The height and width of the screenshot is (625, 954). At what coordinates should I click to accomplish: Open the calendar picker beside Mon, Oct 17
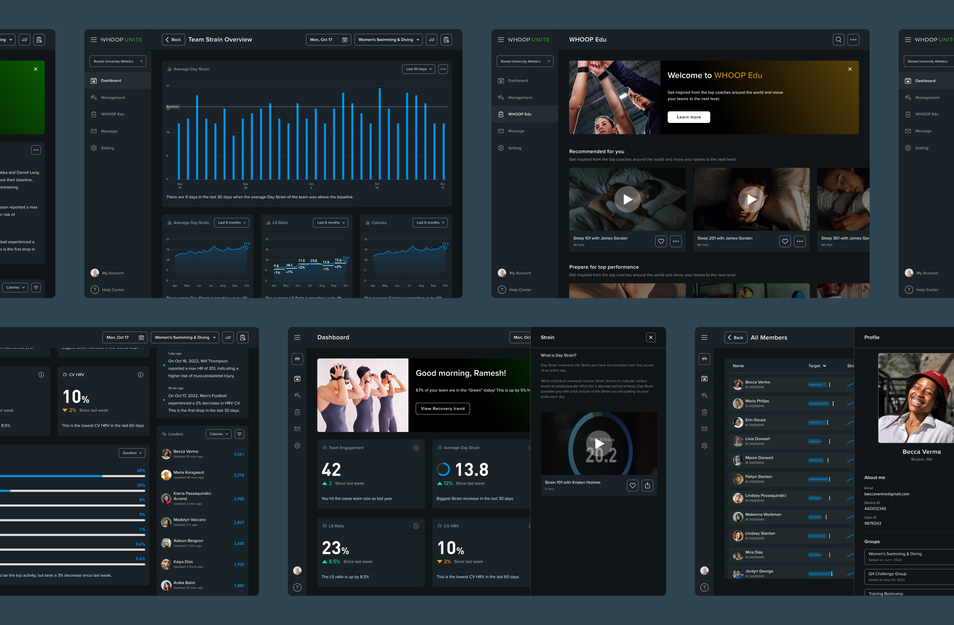click(345, 40)
